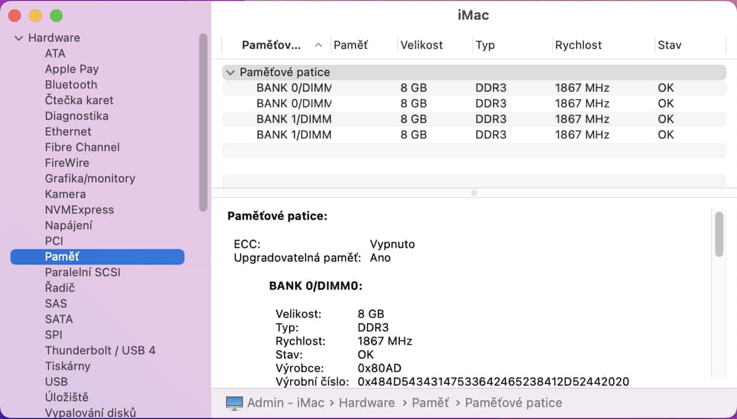Click the detail pane vertical scrollbar
Image resolution: width=737 pixels, height=419 pixels.
(x=719, y=235)
